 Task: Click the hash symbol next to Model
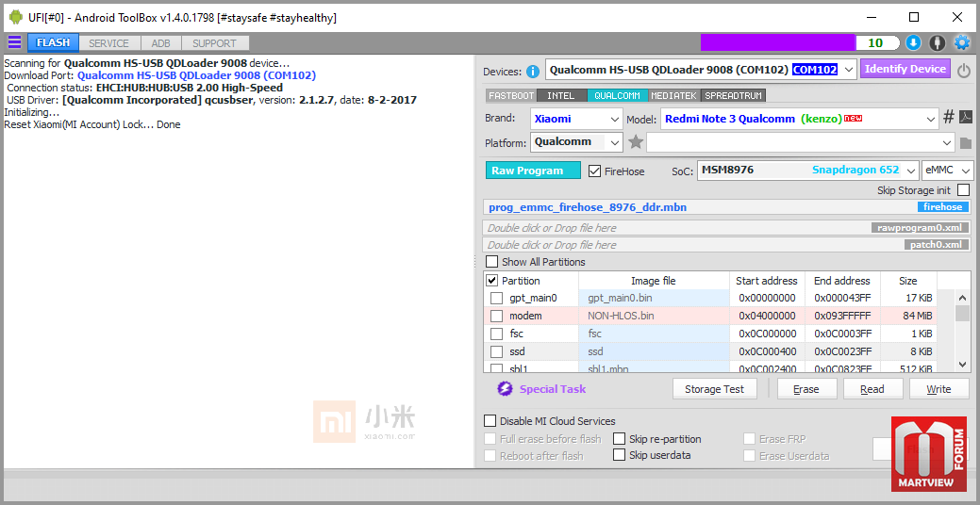[x=949, y=118]
